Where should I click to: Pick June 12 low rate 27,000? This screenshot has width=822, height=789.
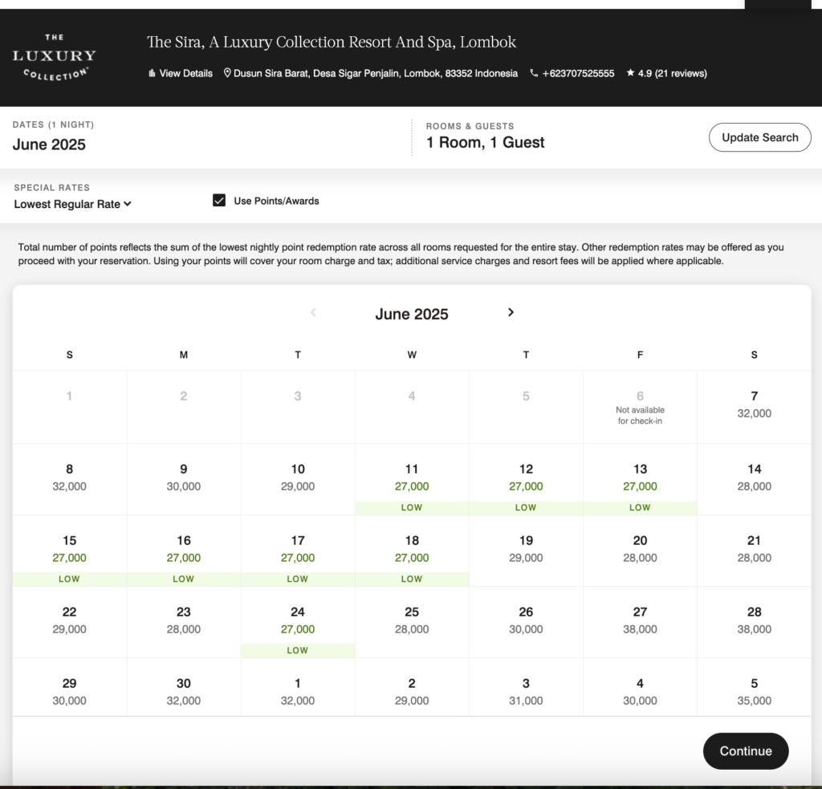coord(526,479)
